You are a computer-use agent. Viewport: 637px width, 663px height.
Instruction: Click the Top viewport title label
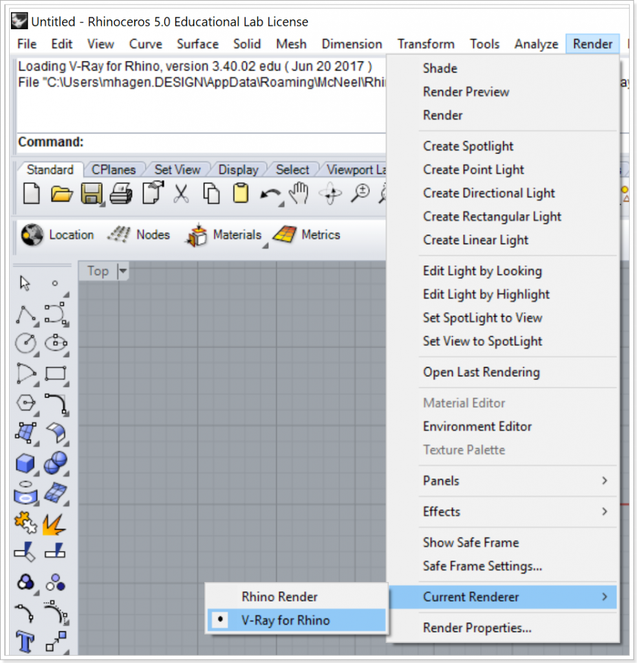pyautogui.click(x=98, y=271)
